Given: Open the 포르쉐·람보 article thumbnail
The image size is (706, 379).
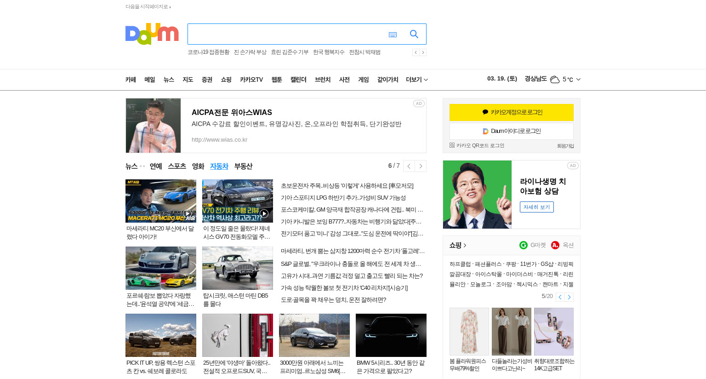Looking at the screenshot, I should (161, 268).
